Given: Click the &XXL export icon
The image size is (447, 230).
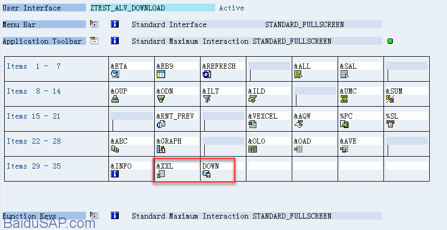Looking at the screenshot, I should (x=161, y=174).
